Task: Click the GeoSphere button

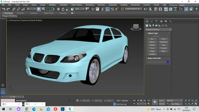Action: pos(163,42)
